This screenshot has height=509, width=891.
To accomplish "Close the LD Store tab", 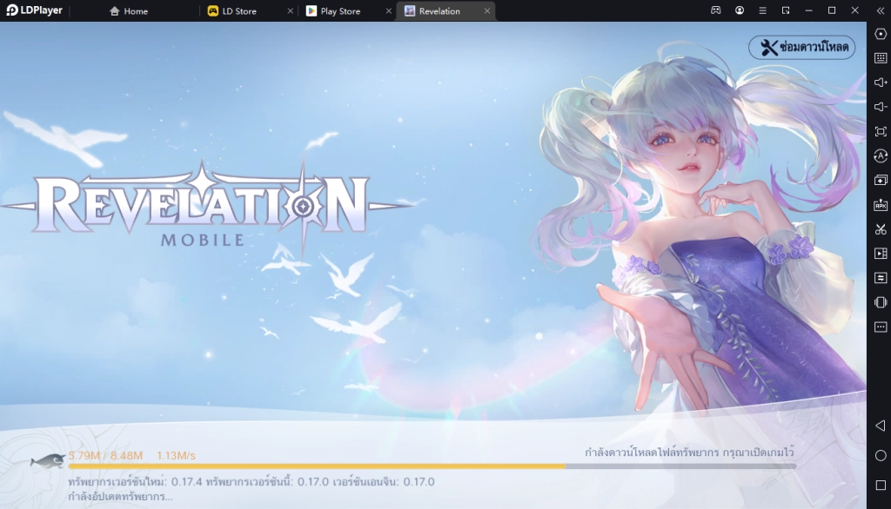I will (291, 10).
